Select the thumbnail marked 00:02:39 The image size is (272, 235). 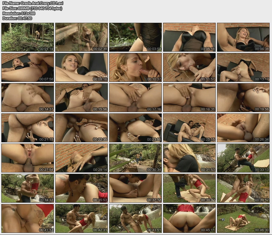(x=82, y=37)
